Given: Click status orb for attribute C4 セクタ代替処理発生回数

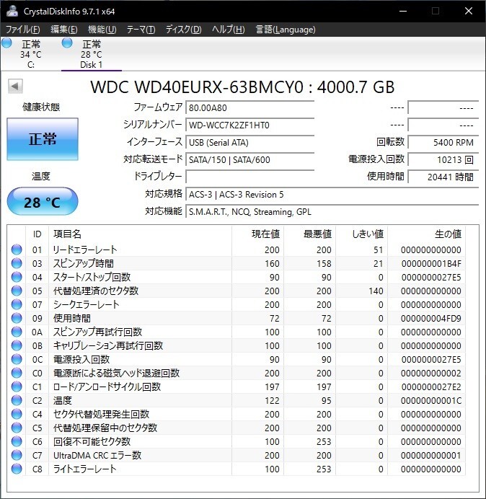Looking at the screenshot, I should tap(17, 414).
